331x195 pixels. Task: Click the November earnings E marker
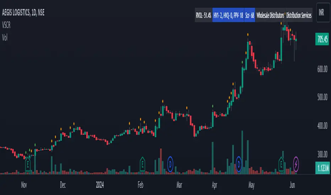tap(28, 164)
